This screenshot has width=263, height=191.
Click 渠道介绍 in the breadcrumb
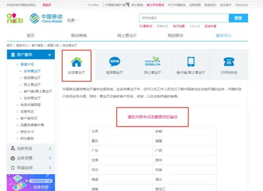[53, 45]
